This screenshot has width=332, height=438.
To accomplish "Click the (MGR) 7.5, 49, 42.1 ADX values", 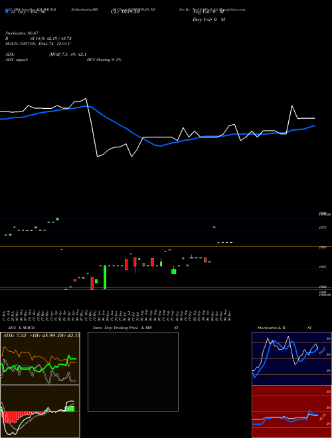I will [x=67, y=54].
